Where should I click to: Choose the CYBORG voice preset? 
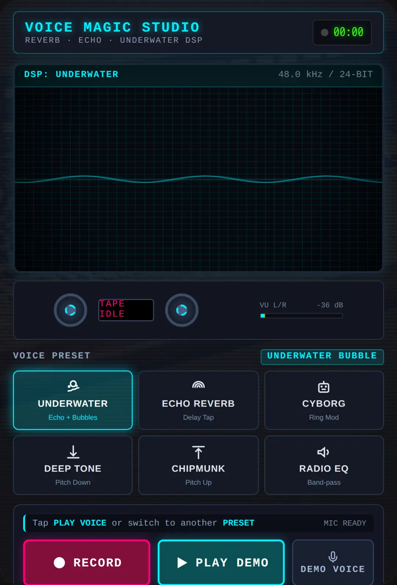324,400
